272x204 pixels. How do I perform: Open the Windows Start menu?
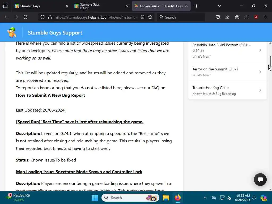coord(95,198)
